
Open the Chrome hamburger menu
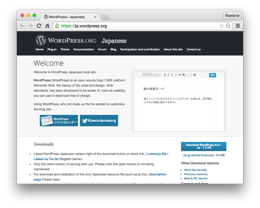(238, 26)
